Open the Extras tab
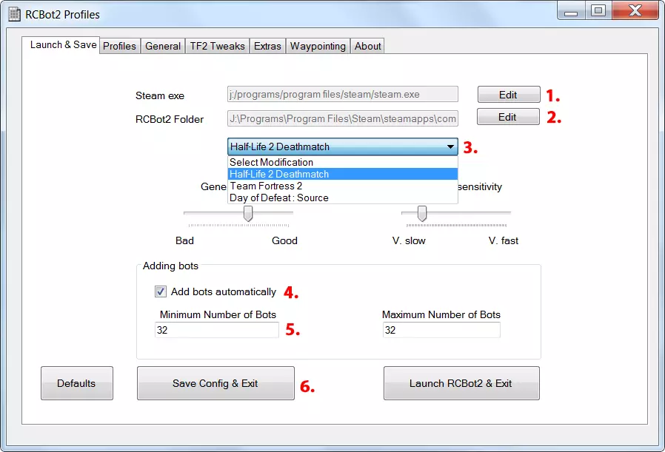The image size is (665, 452). [x=267, y=46]
